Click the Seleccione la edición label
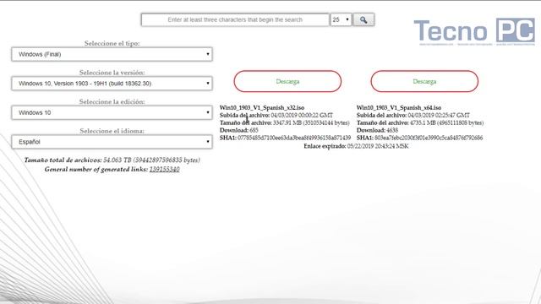The height and width of the screenshot is (304, 541). coord(112,101)
